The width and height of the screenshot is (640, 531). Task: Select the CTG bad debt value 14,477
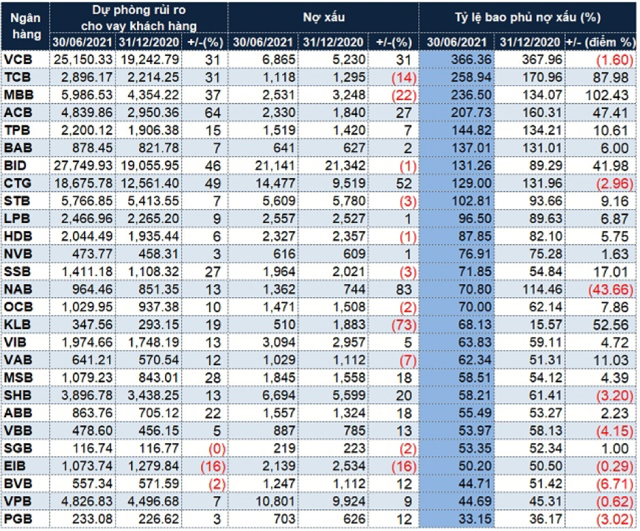[272, 184]
